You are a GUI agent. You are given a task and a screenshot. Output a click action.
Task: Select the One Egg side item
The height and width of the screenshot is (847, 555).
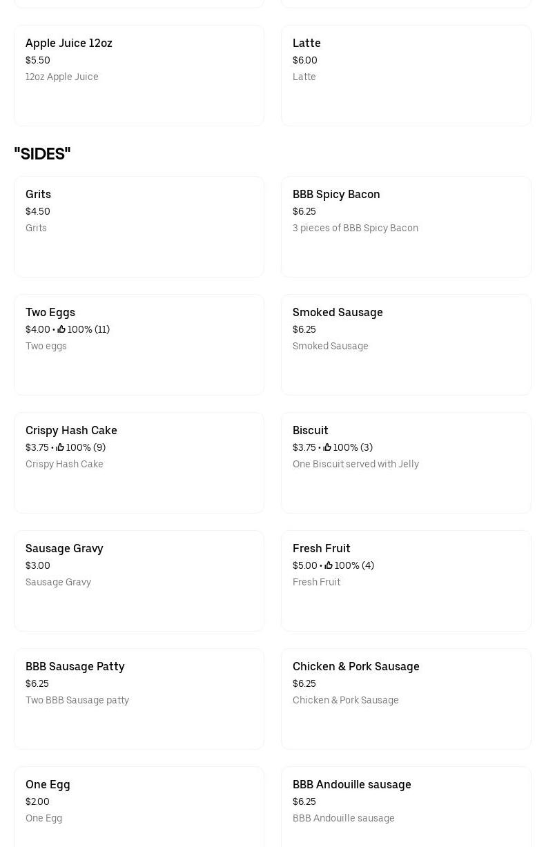pyautogui.click(x=139, y=808)
